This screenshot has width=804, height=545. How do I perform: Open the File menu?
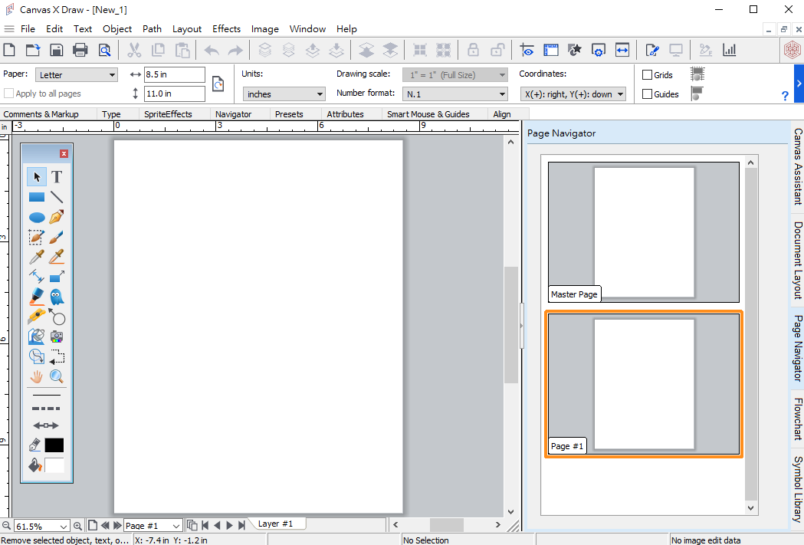point(28,28)
